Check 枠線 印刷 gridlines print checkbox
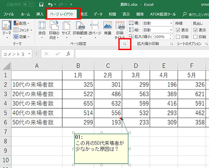The height and width of the screenshot is (168, 209). click(178, 37)
